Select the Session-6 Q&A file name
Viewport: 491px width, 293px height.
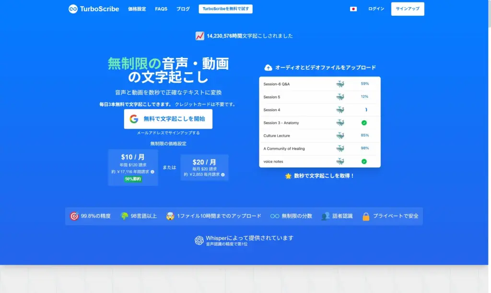[x=277, y=84]
